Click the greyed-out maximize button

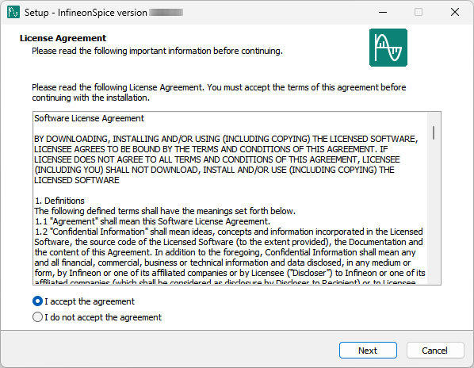(419, 12)
